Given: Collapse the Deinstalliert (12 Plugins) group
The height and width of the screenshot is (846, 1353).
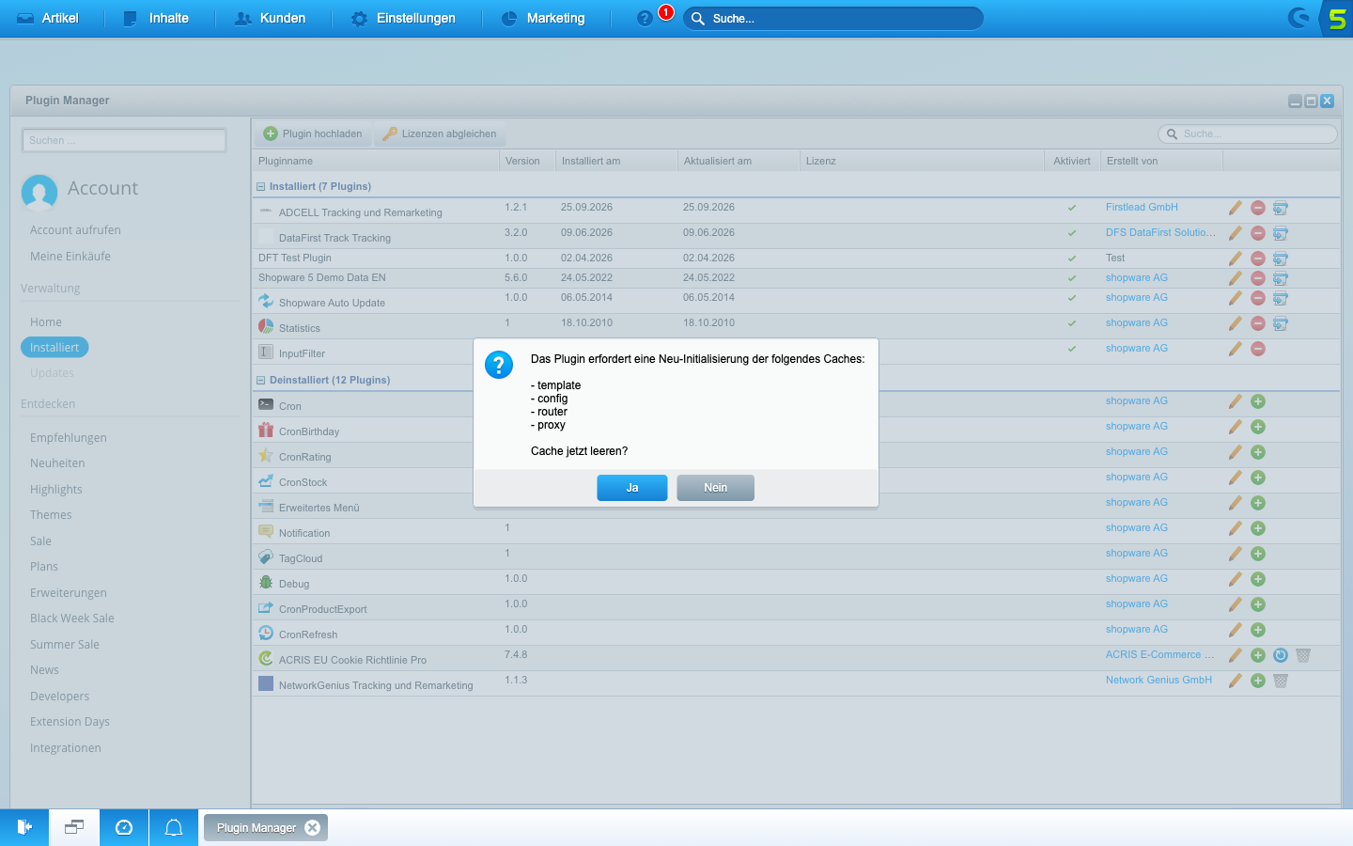Looking at the screenshot, I should click(x=261, y=380).
